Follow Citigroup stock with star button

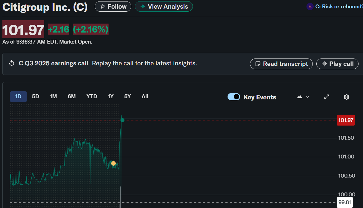[x=113, y=6]
